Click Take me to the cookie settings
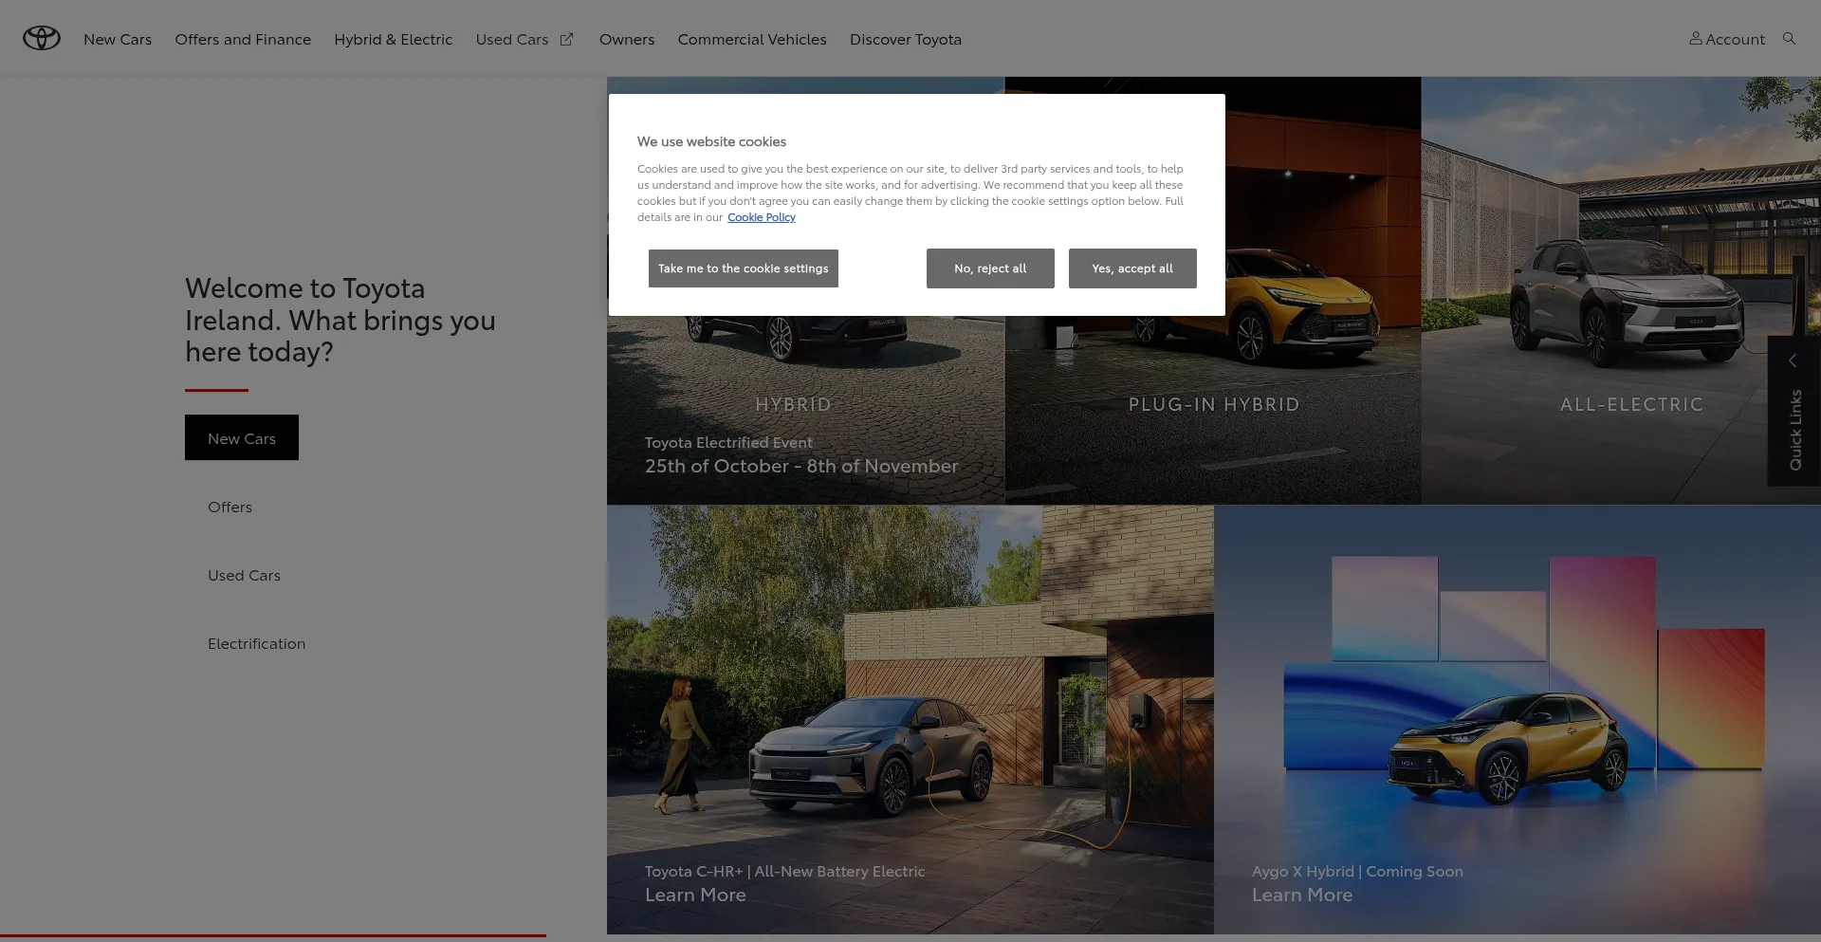This screenshot has width=1821, height=942. point(743,268)
